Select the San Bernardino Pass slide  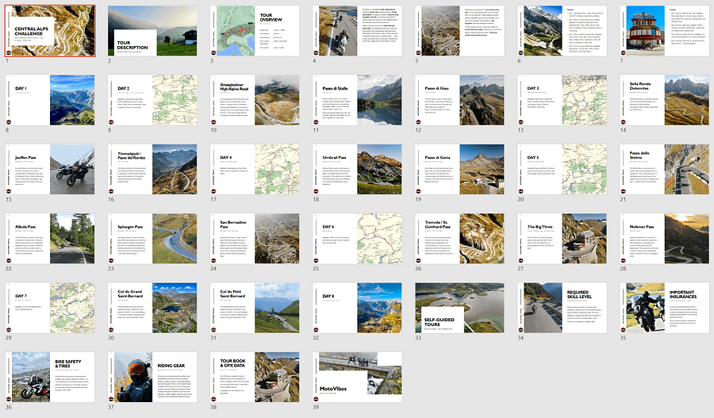[255, 239]
